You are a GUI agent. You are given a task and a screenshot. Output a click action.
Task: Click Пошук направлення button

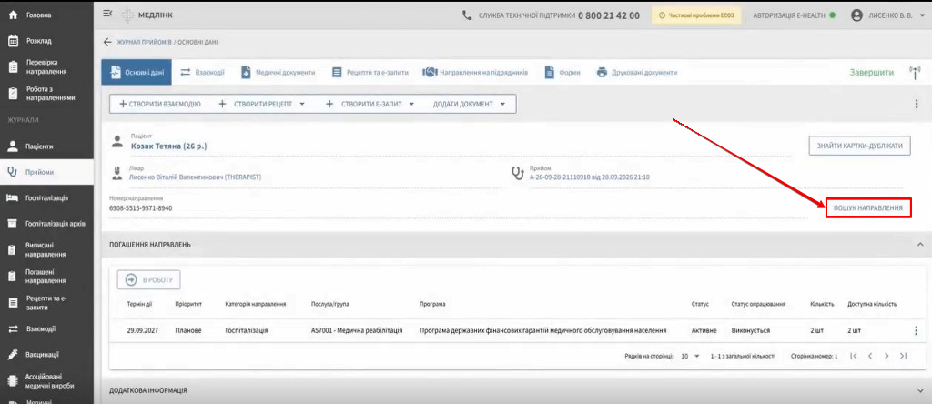click(x=867, y=208)
